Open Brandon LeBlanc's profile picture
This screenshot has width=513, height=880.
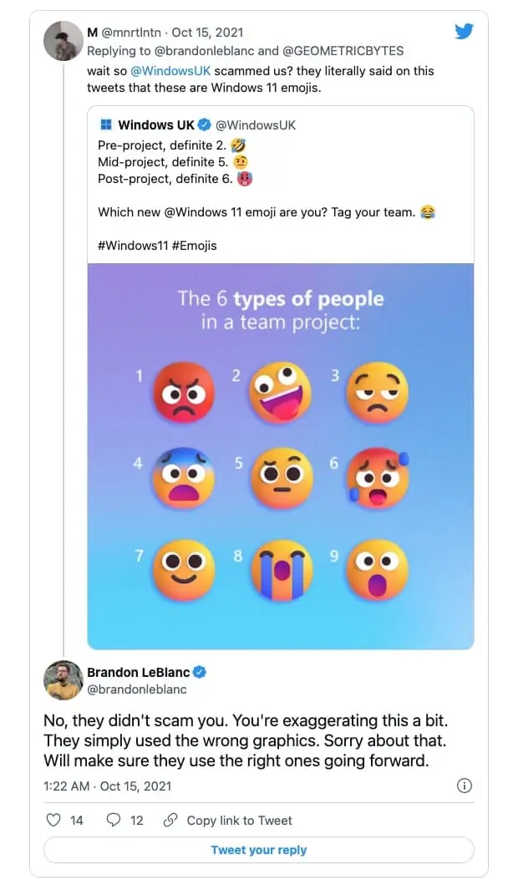point(63,680)
